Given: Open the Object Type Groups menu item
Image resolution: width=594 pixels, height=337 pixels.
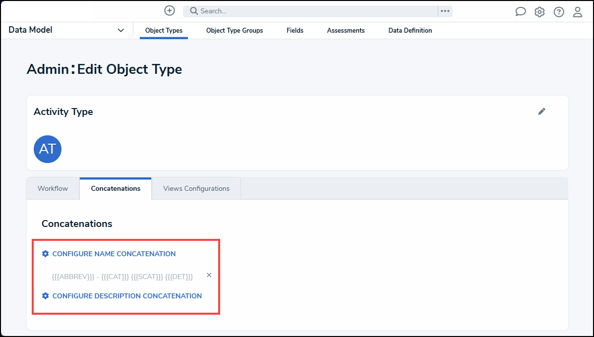Looking at the screenshot, I should click(x=235, y=31).
